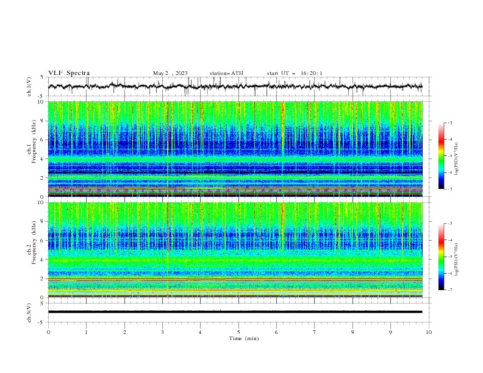The height and width of the screenshot is (373, 483).
Task: Click the "ch.1(V)" waveform axis label
Action: click(x=29, y=87)
